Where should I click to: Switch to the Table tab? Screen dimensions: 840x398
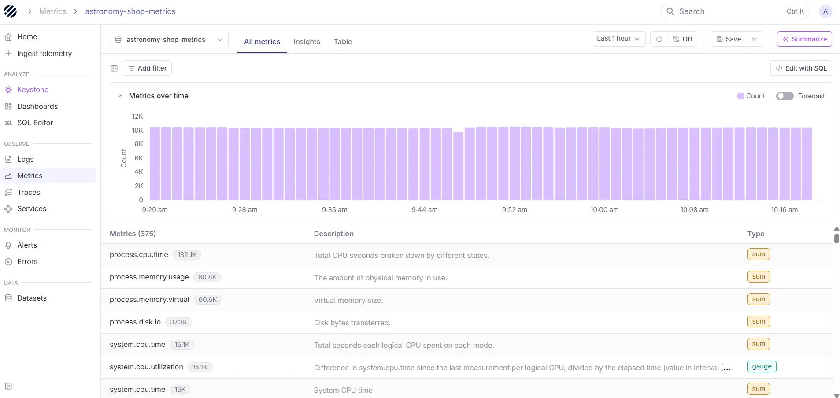pyautogui.click(x=343, y=41)
